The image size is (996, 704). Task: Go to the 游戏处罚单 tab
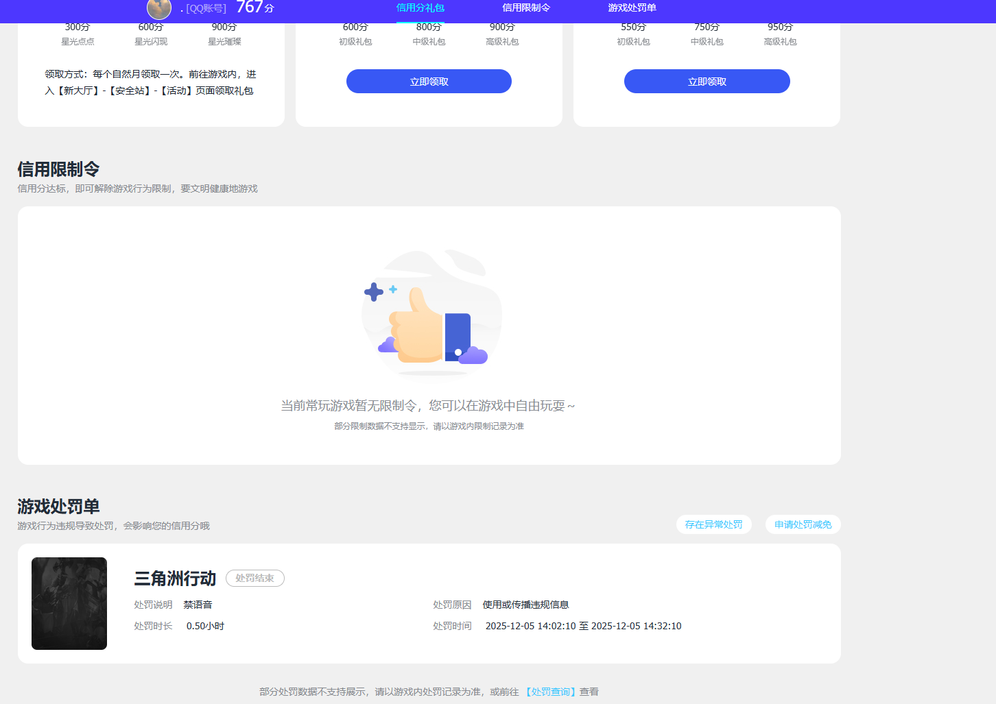click(632, 8)
